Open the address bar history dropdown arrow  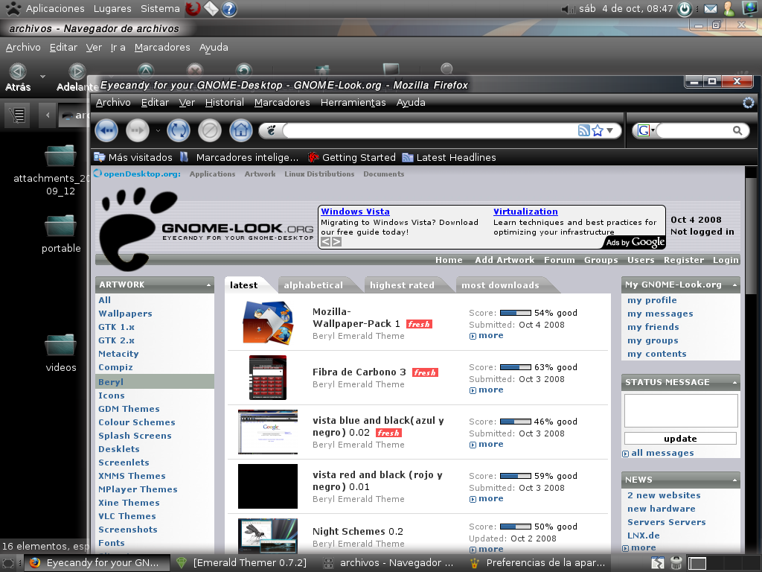point(610,130)
